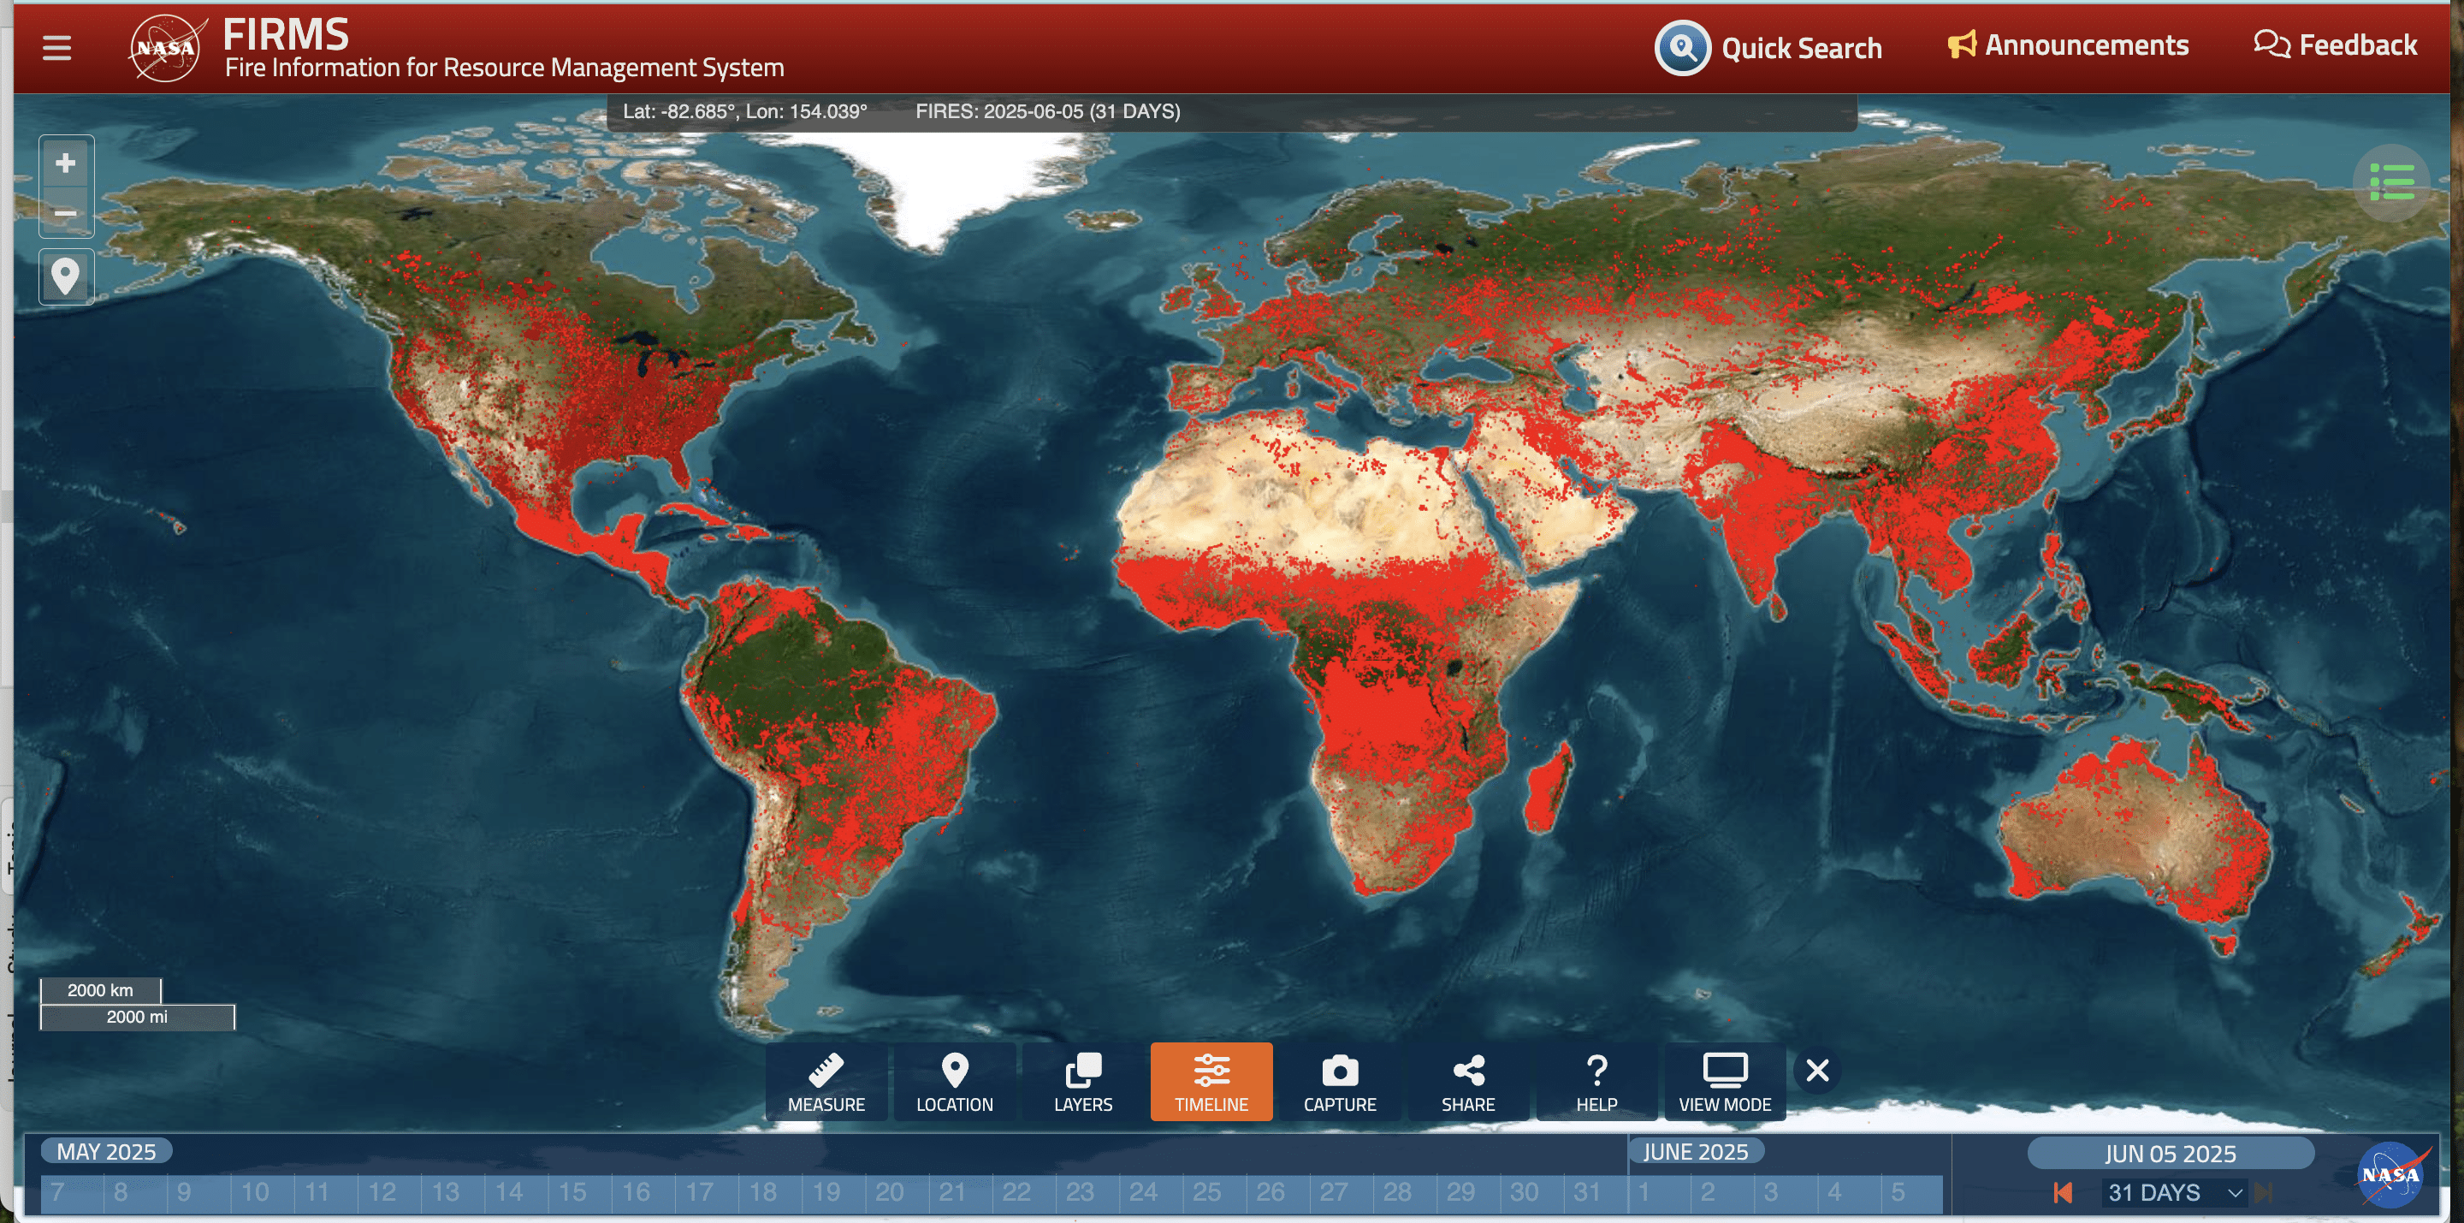Open the View Mode tool

[x=1724, y=1082]
